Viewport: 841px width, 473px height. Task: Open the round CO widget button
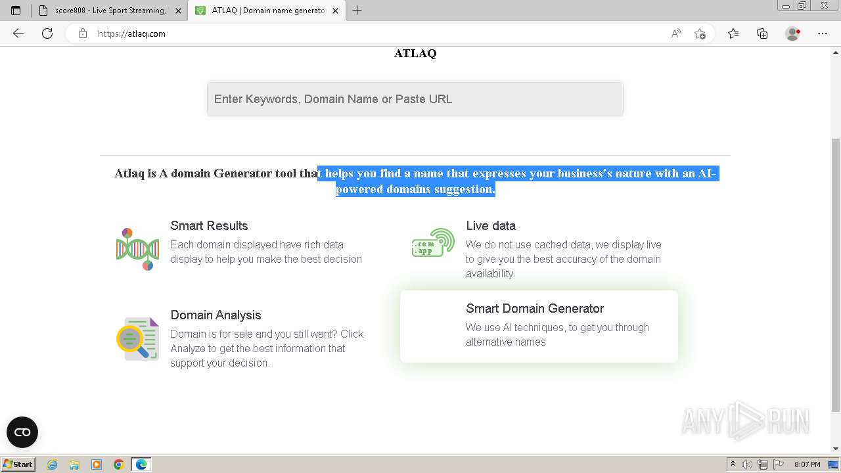22,432
